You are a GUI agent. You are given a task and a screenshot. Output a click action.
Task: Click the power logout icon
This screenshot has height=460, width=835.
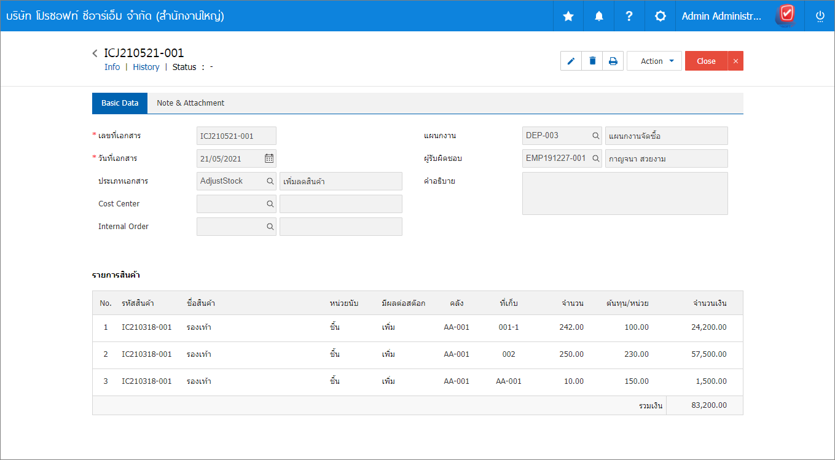coord(820,16)
